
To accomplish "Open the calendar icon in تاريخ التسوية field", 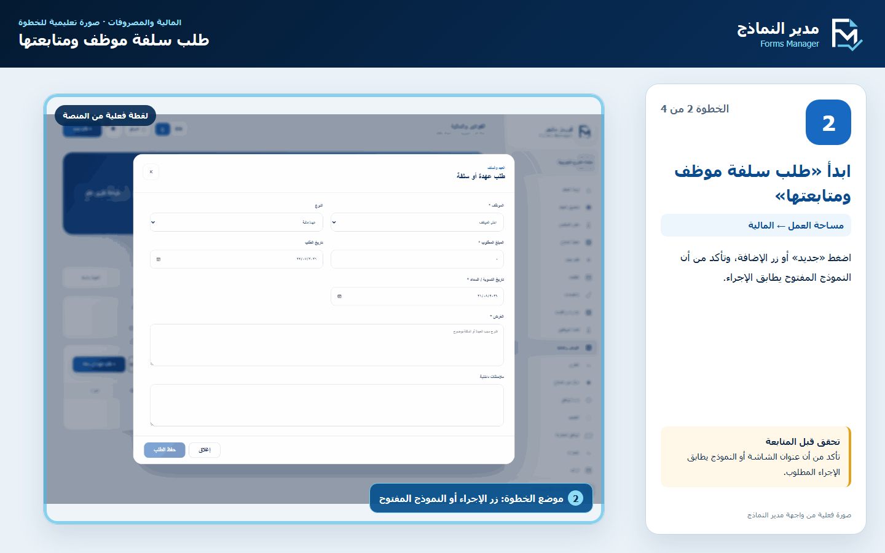I will tap(339, 296).
